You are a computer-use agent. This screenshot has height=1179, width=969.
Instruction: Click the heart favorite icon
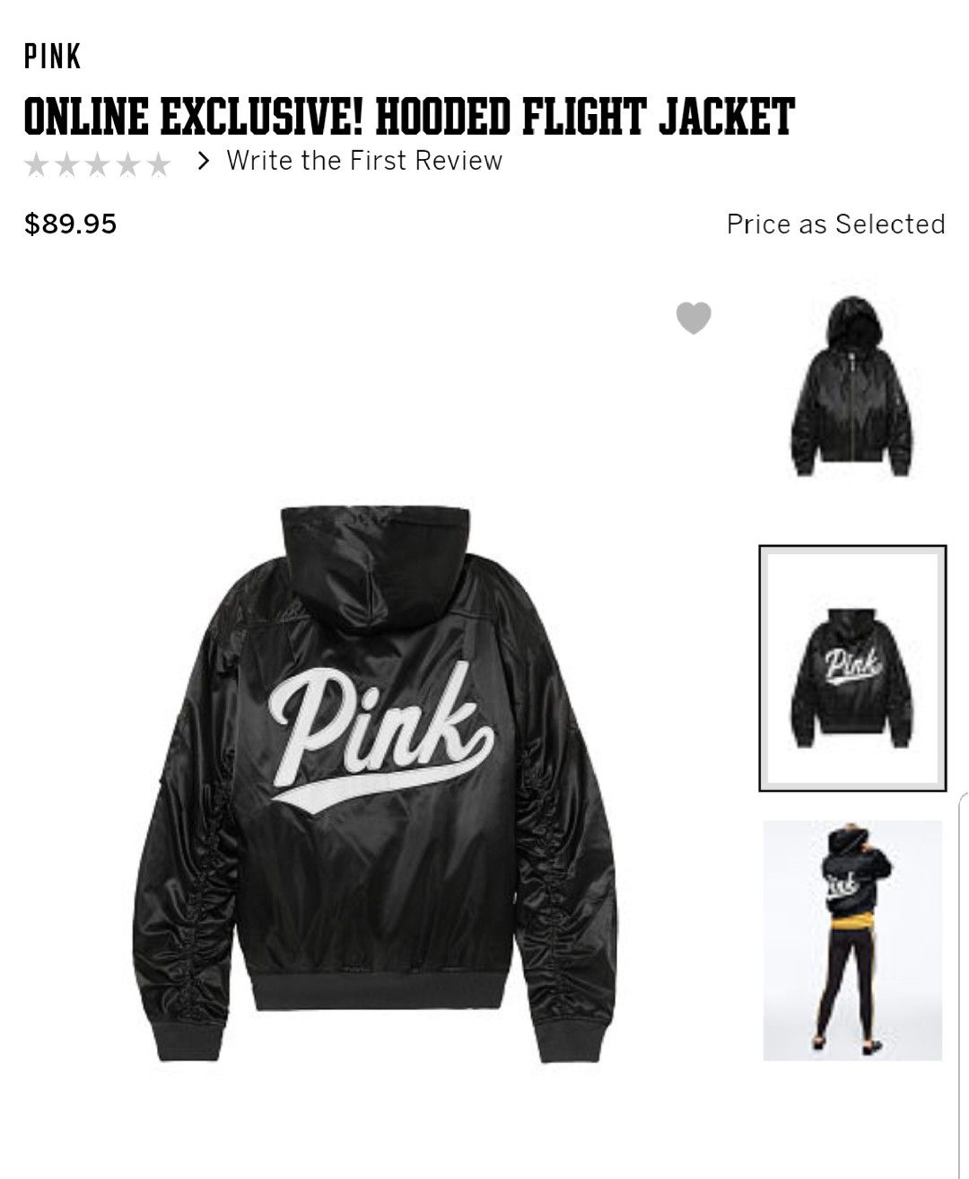point(694,318)
